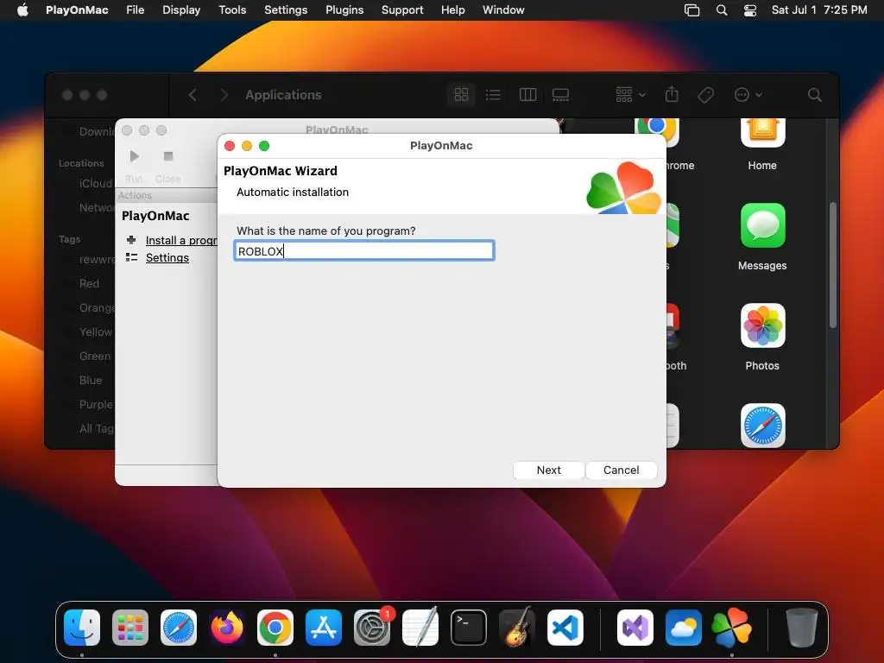
Task: Open the Help menu
Action: [452, 9]
